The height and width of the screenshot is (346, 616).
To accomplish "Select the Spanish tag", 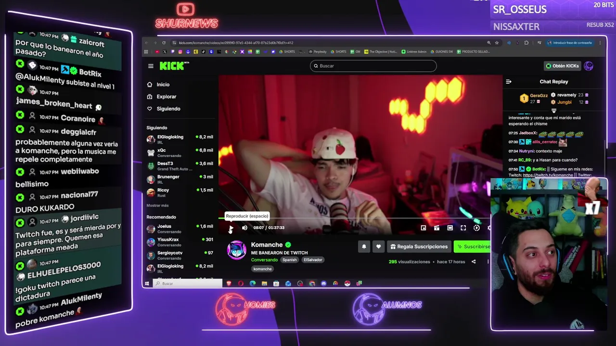I will coord(289,260).
